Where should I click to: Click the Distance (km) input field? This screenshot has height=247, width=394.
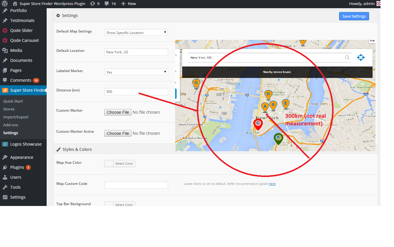coord(136,91)
